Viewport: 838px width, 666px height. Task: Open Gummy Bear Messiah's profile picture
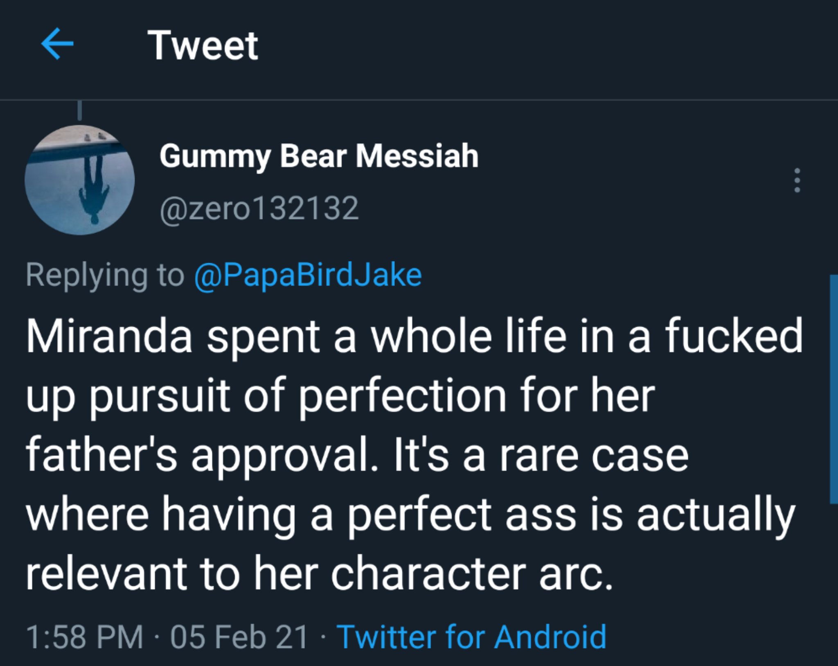(x=80, y=180)
